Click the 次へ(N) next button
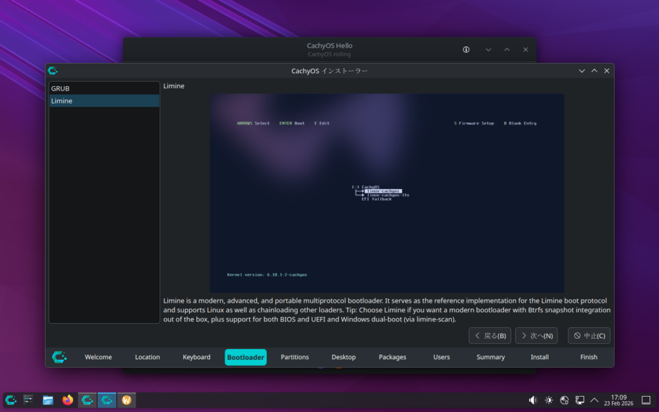Image resolution: width=659 pixels, height=412 pixels. (536, 336)
